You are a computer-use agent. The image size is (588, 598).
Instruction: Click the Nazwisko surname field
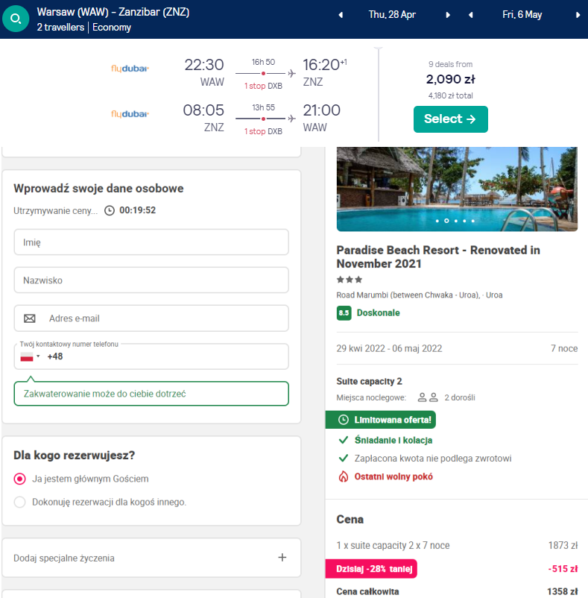point(151,280)
